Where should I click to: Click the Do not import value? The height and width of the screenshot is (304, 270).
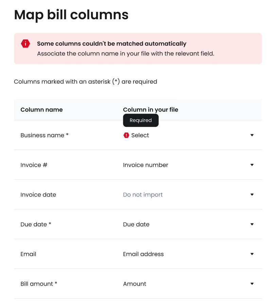143,195
